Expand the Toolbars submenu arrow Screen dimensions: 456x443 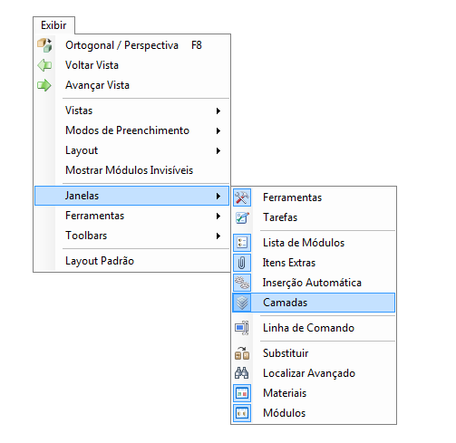click(218, 236)
